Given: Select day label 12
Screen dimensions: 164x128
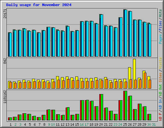Looking at the screenshot, I should point(62,124).
